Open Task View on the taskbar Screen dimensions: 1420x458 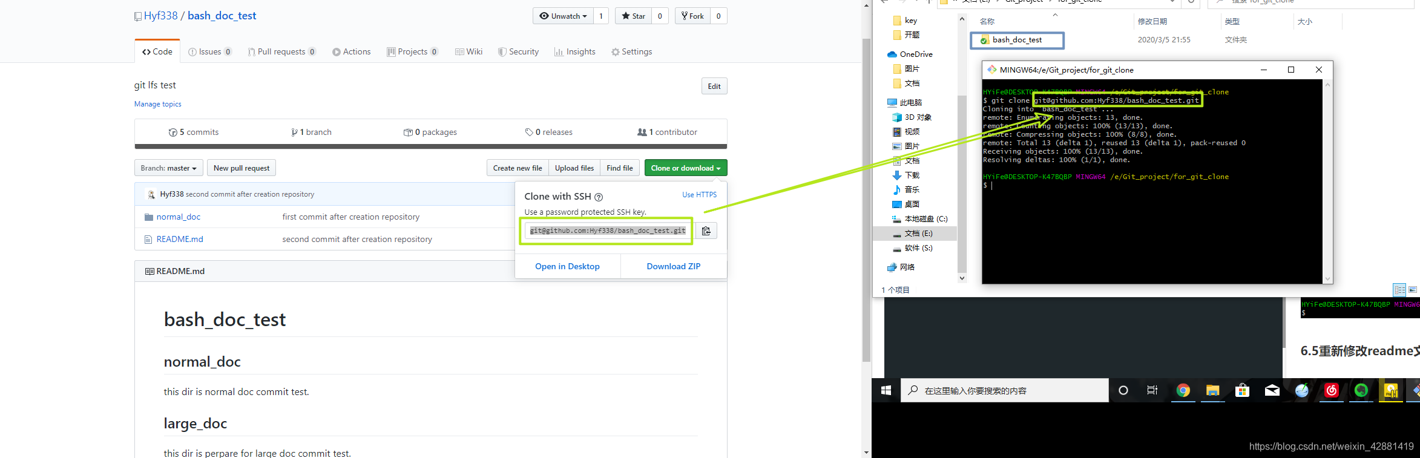point(1152,390)
